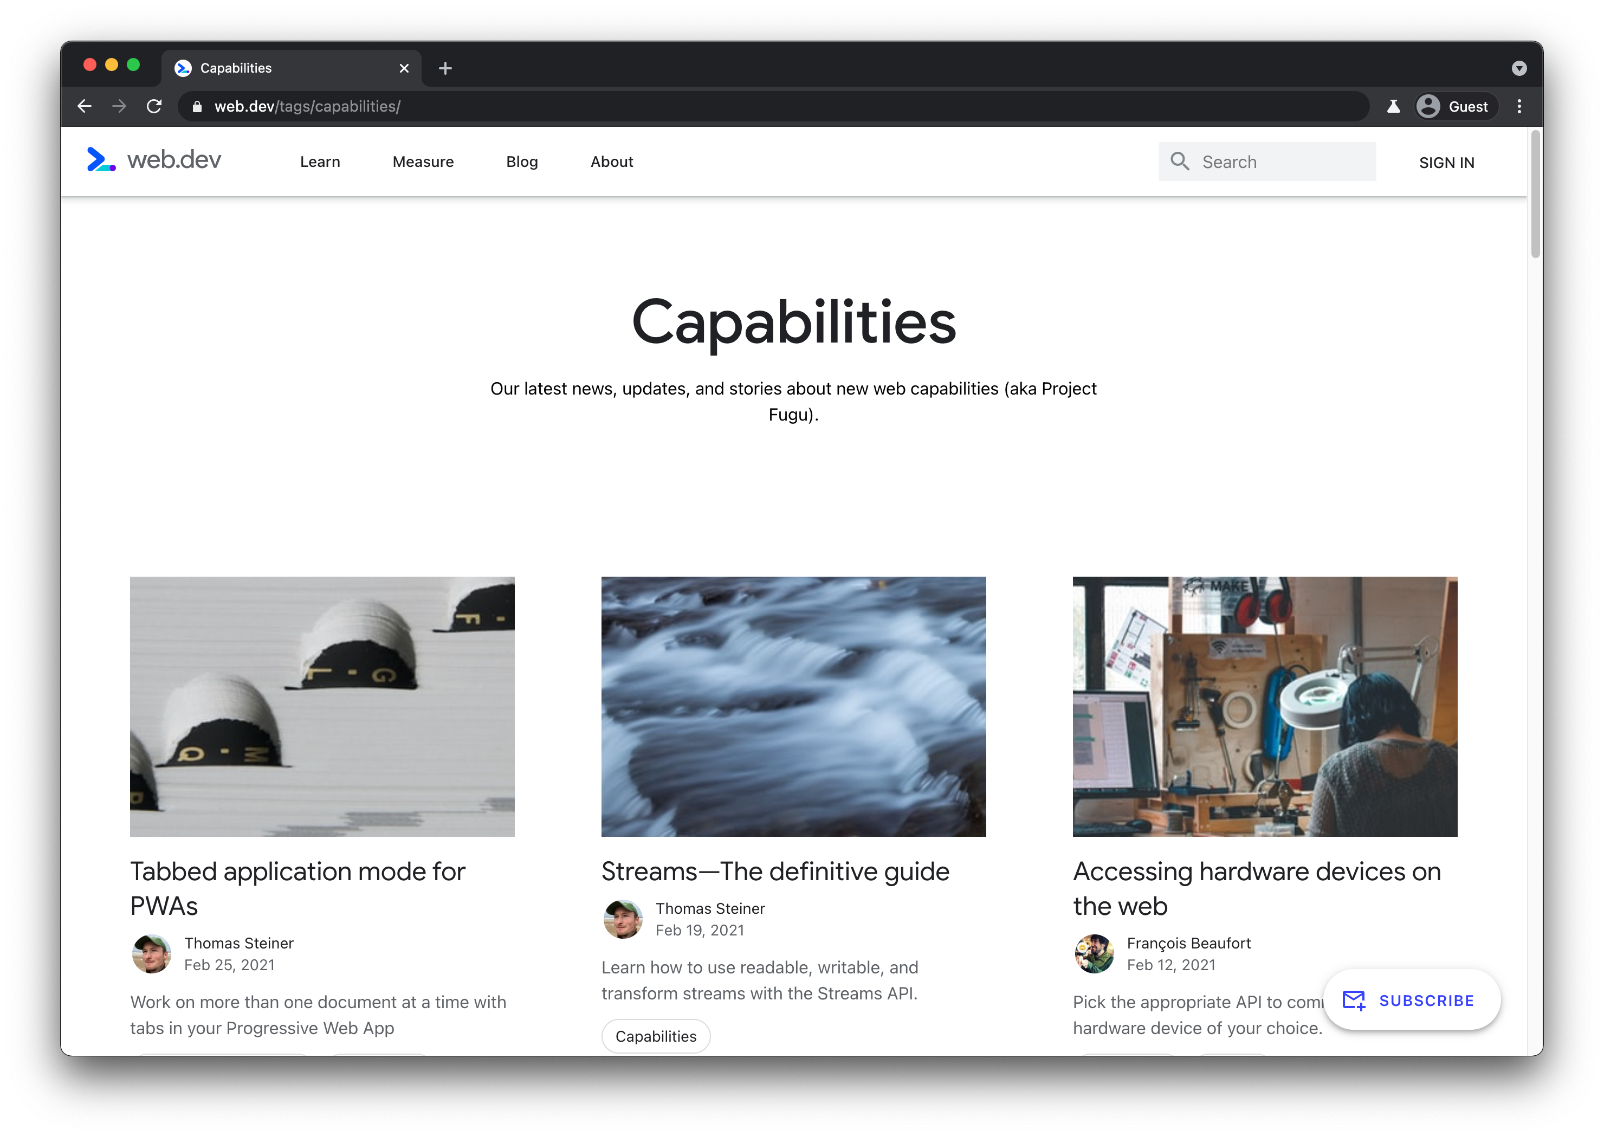
Task: Open the Blog menu item
Action: coord(521,161)
